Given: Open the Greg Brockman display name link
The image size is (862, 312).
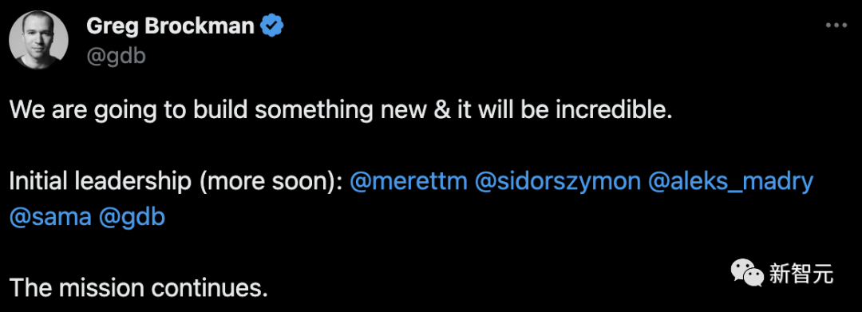Looking at the screenshot, I should (x=171, y=26).
